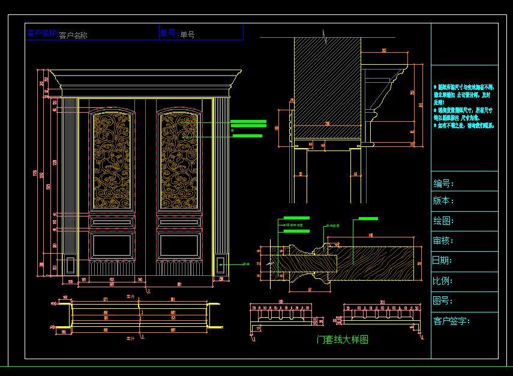Image resolution: width=513 pixels, height=376 pixels.
Task: Select the hatched wall section at top
Action: [328, 88]
